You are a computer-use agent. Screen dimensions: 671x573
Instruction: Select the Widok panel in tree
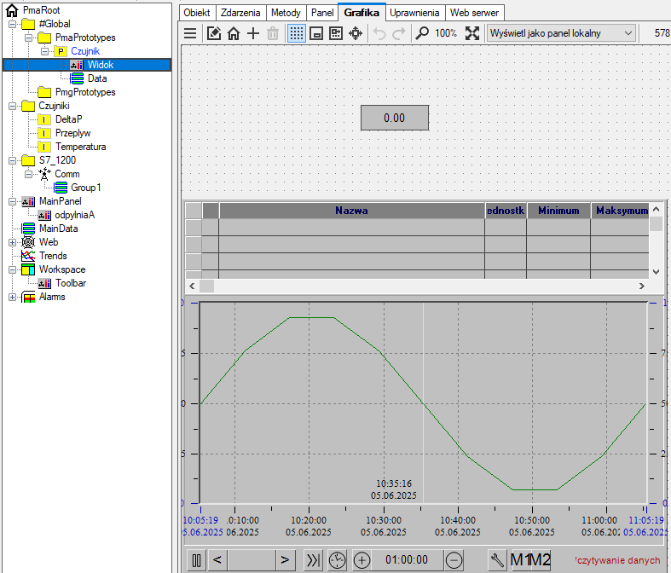[x=101, y=65]
